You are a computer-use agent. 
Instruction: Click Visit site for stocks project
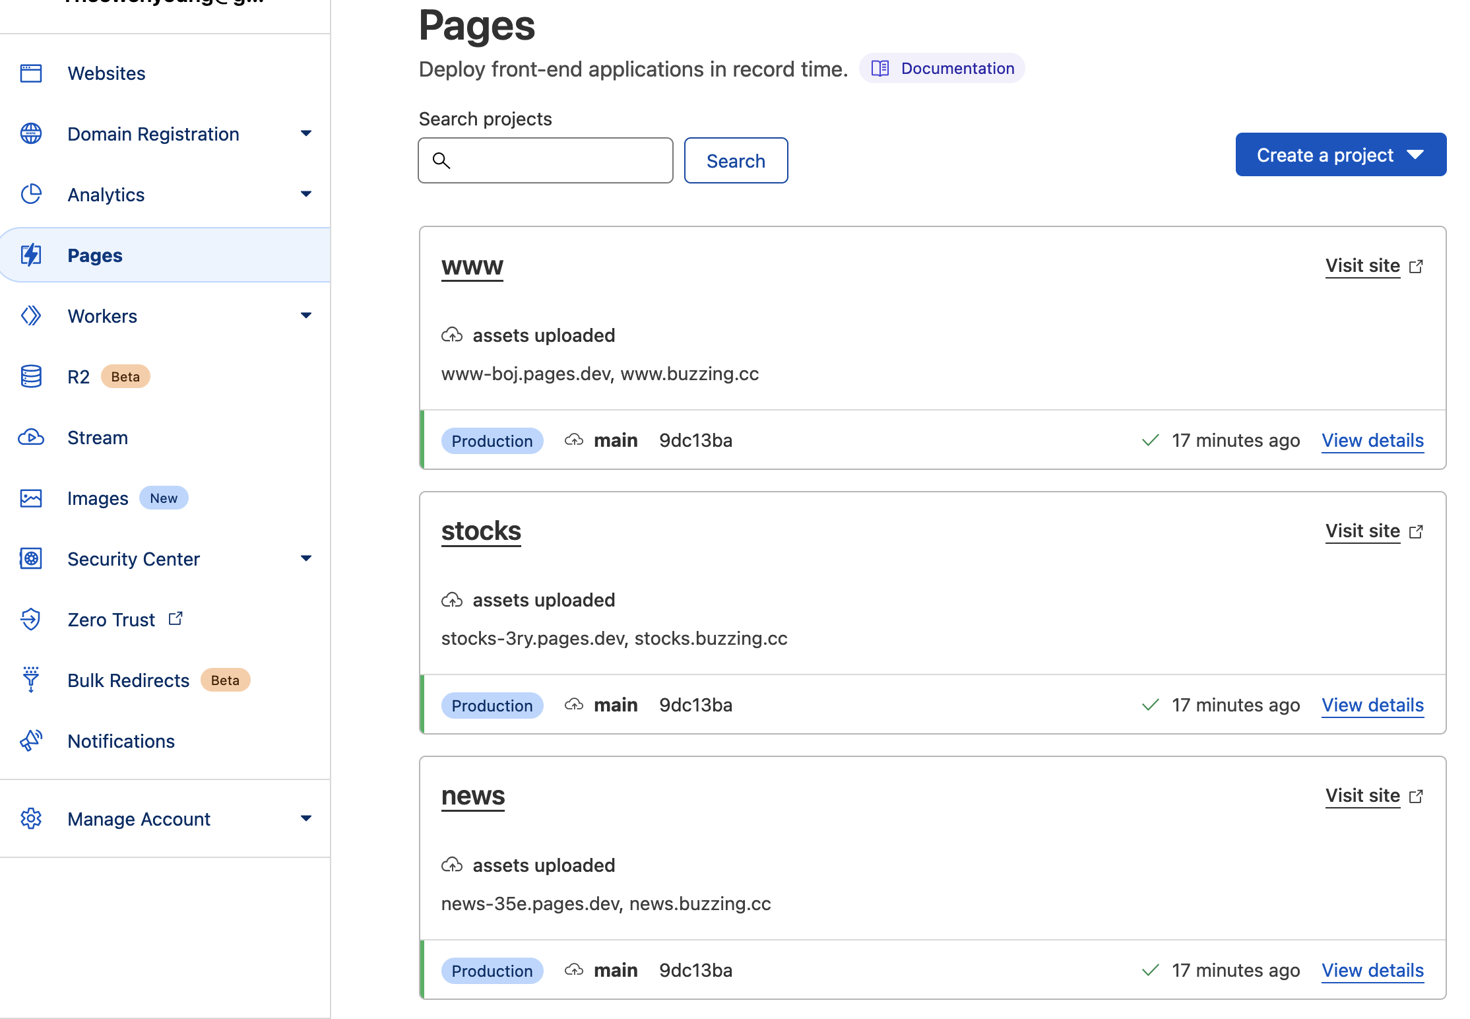click(x=1362, y=531)
